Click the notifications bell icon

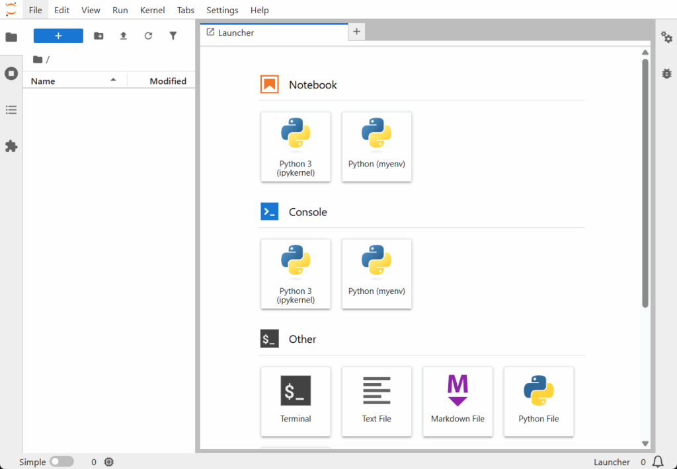coord(658,462)
